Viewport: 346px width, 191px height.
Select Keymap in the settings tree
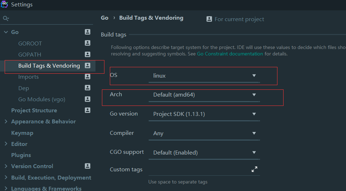pos(22,133)
